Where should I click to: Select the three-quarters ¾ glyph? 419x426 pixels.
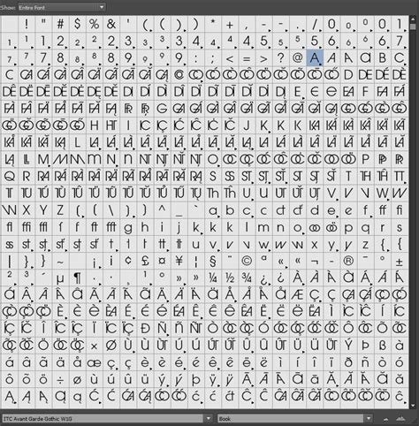[247, 278]
